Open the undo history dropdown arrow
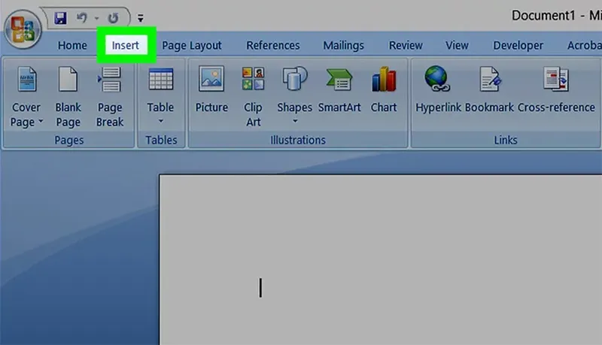 [97, 18]
